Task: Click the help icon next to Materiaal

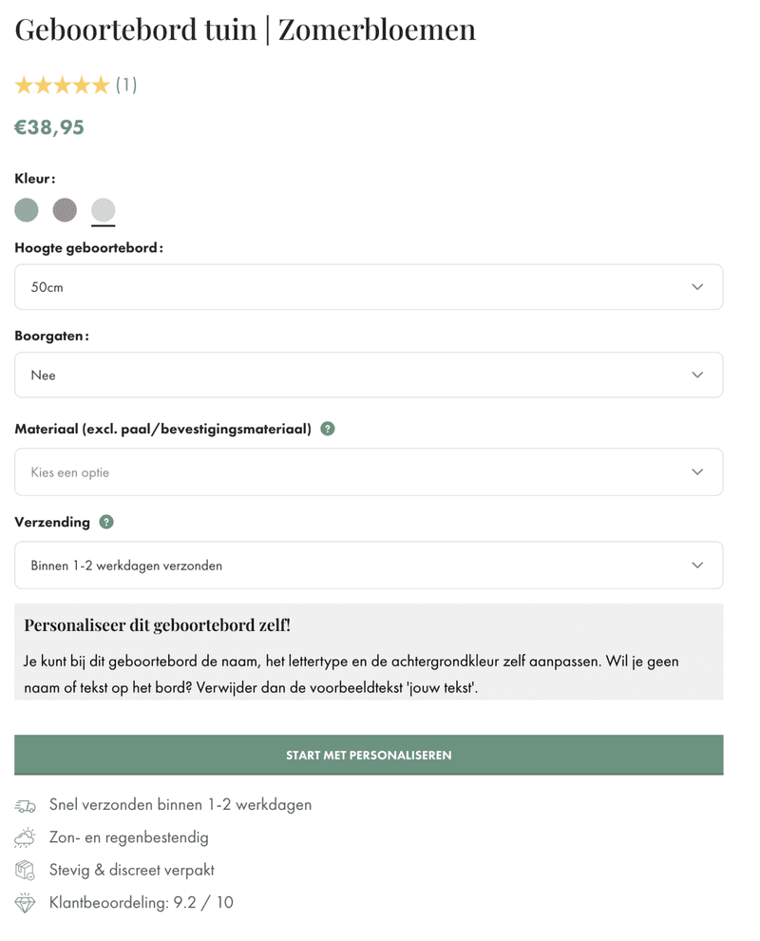Action: point(328,429)
